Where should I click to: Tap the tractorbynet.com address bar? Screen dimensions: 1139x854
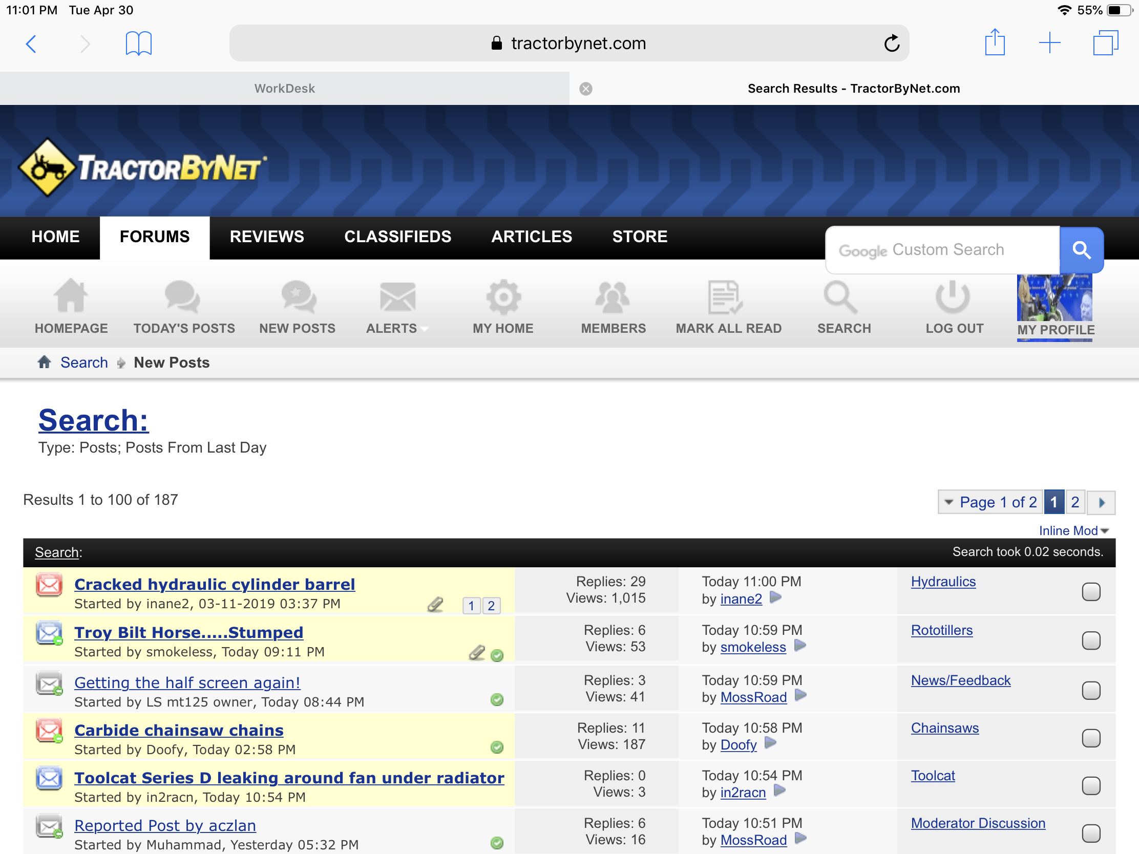click(x=568, y=43)
